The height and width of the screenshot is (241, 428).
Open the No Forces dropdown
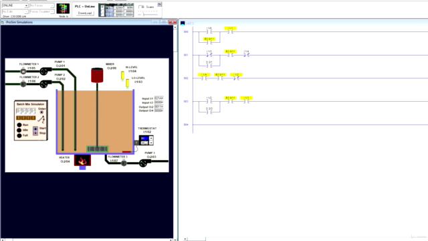tap(41, 5)
